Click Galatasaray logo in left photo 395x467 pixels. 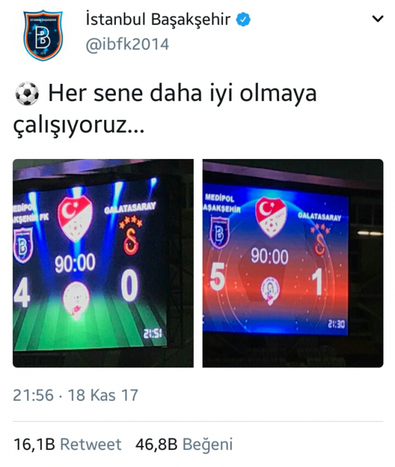pos(131,236)
